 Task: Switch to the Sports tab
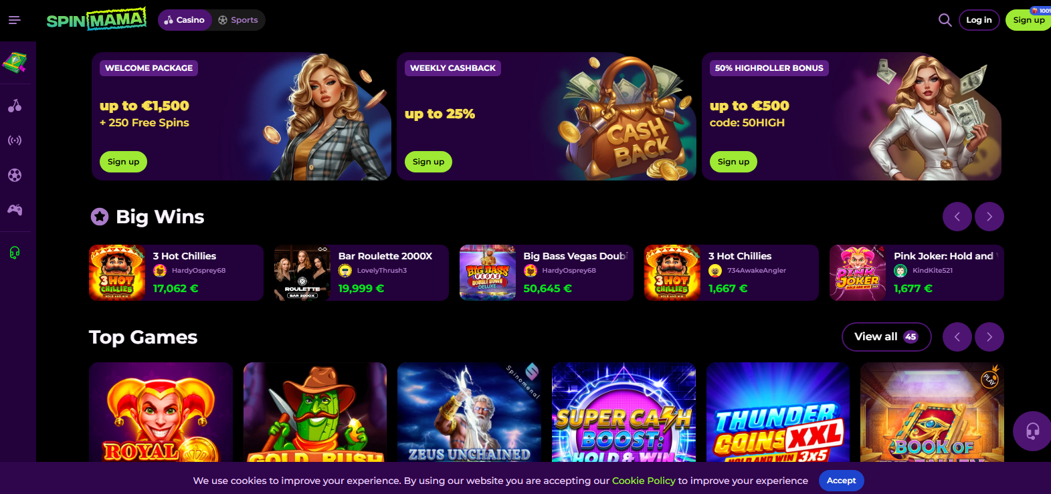tap(238, 20)
